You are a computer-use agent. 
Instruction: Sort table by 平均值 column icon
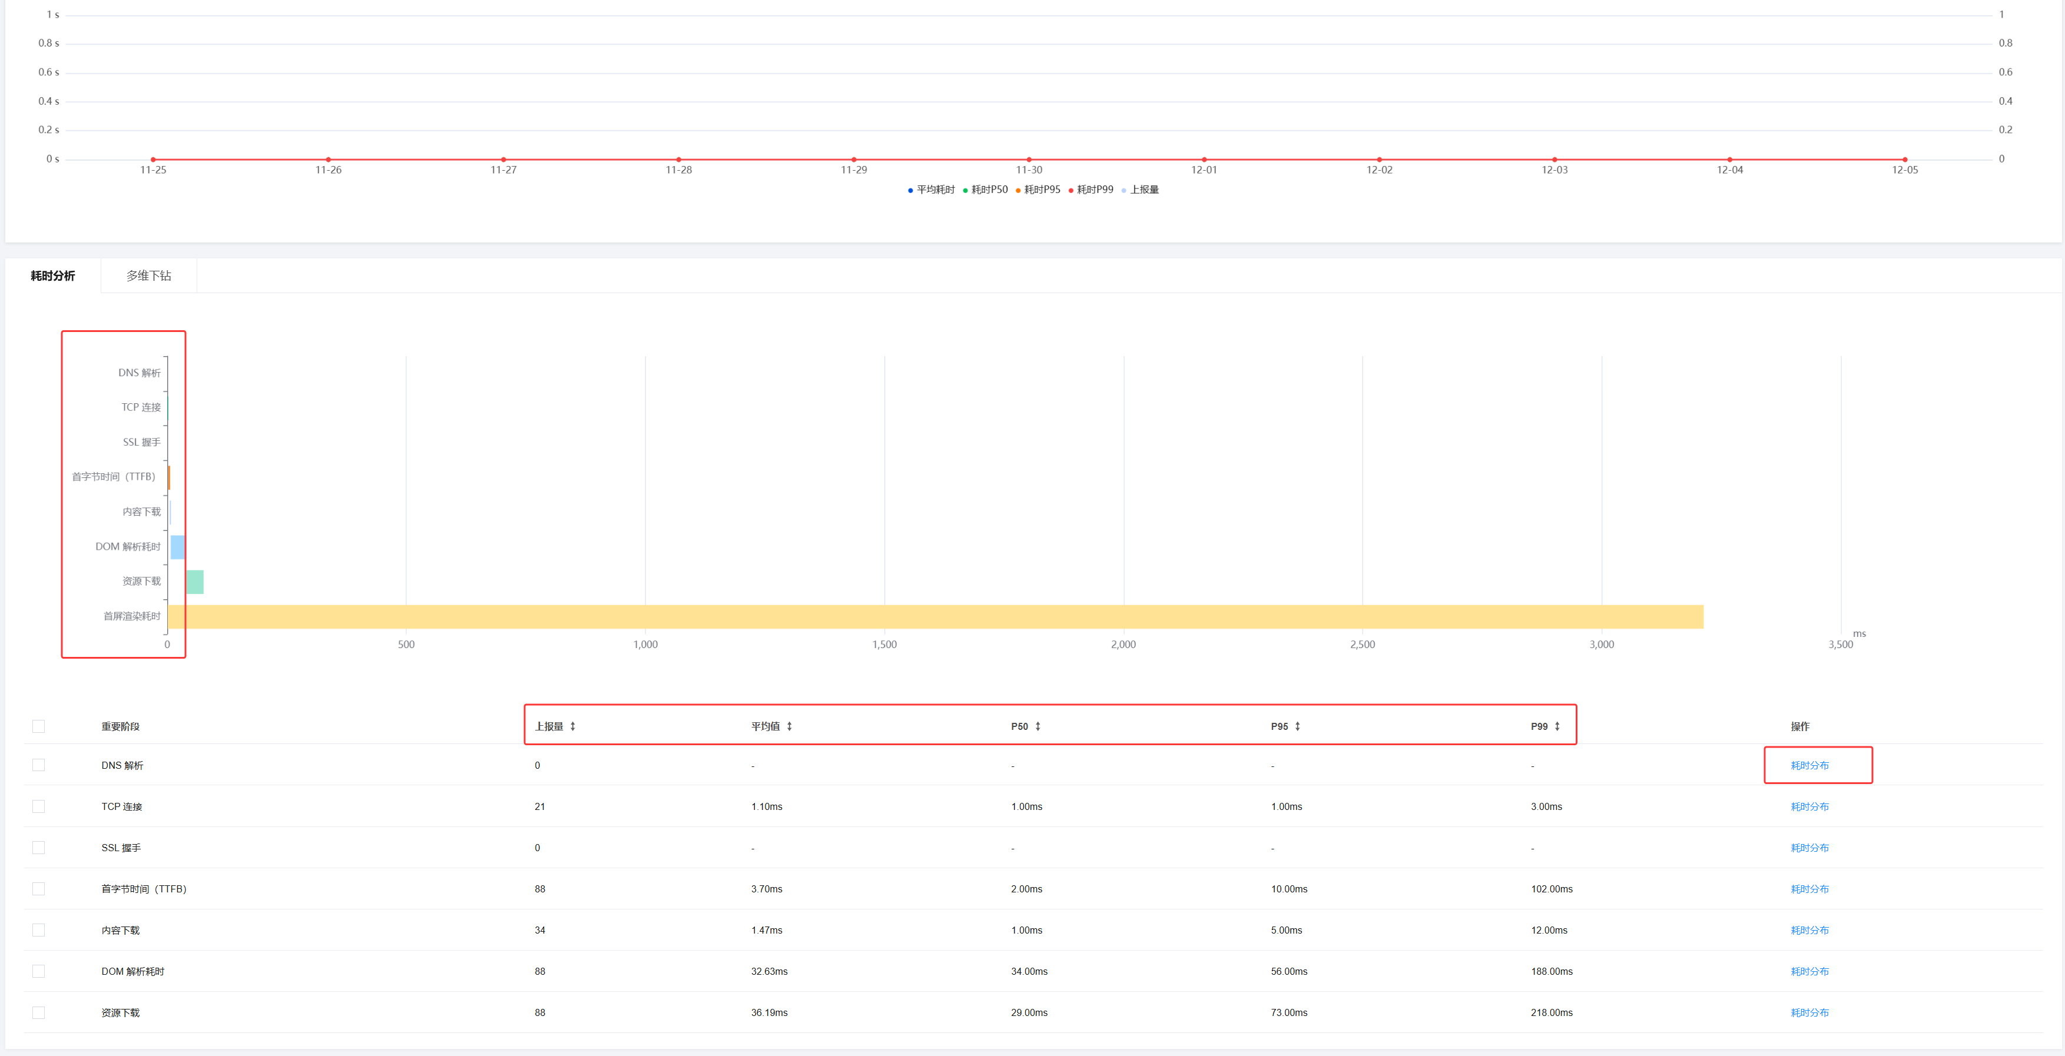(789, 726)
